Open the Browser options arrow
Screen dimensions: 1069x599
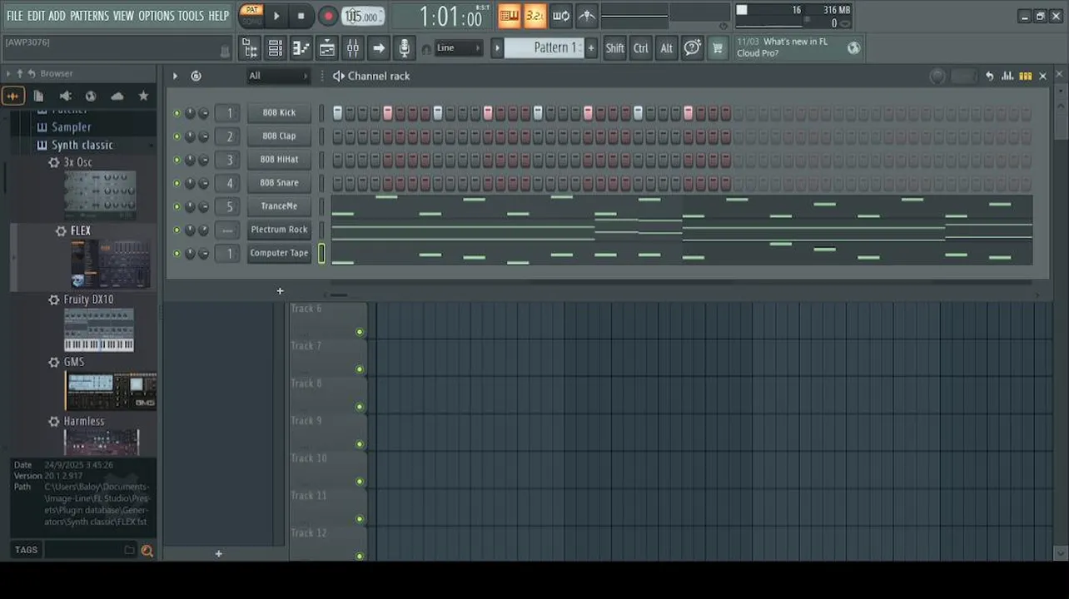[7, 73]
